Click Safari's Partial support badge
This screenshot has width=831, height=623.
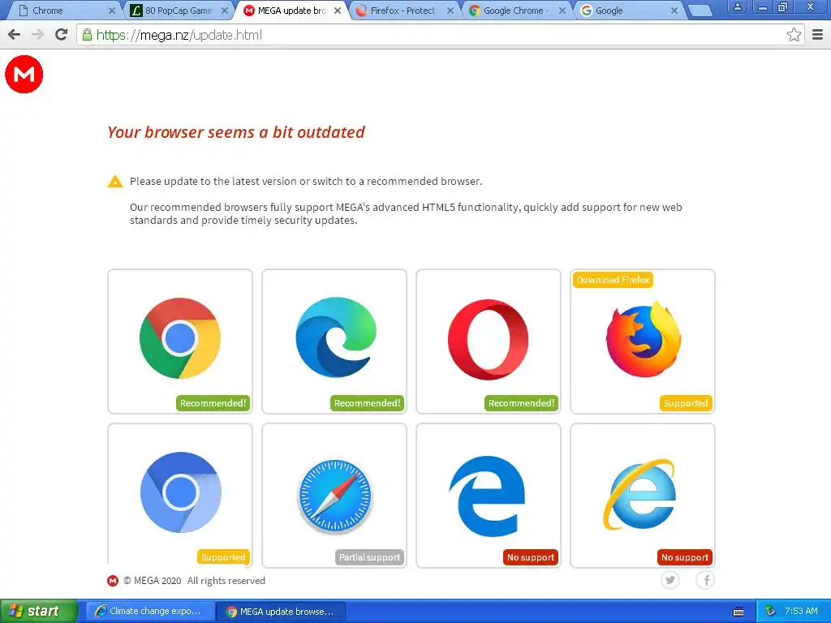pyautogui.click(x=369, y=557)
